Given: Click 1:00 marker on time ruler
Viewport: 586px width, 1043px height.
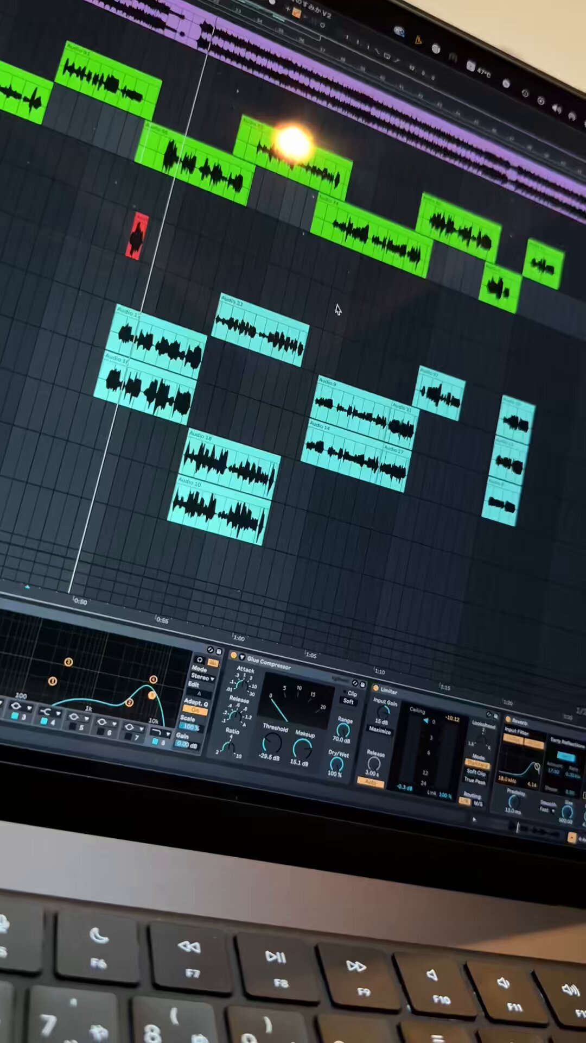Looking at the screenshot, I should click(239, 638).
